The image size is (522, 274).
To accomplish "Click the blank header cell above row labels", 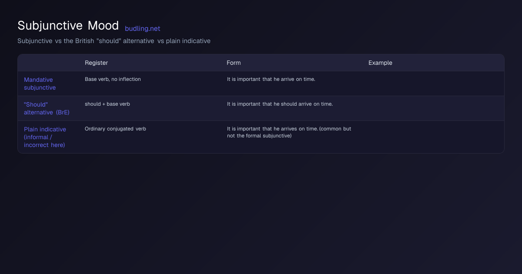I will pyautogui.click(x=48, y=63).
